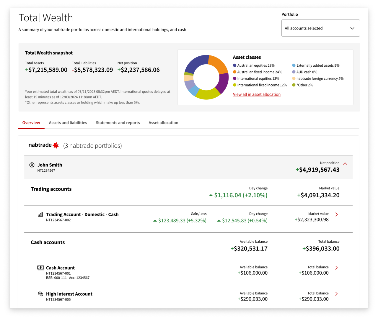This screenshot has height=320, width=378.
Task: Click Gain/Loss $123,489.33 (+5.32%)
Action: tap(180, 221)
